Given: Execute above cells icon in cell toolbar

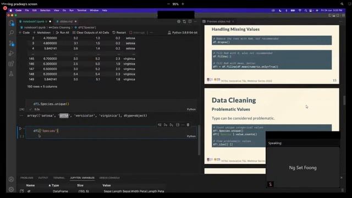Looking at the screenshot, I should click(166, 125).
